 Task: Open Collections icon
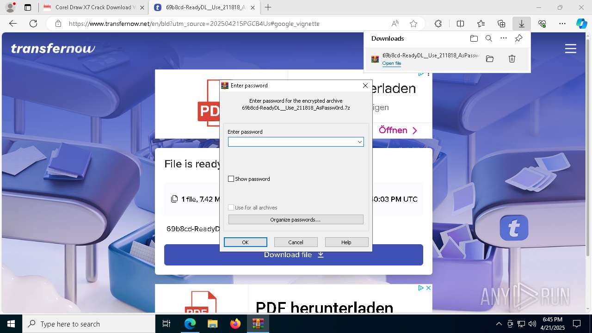point(501,24)
